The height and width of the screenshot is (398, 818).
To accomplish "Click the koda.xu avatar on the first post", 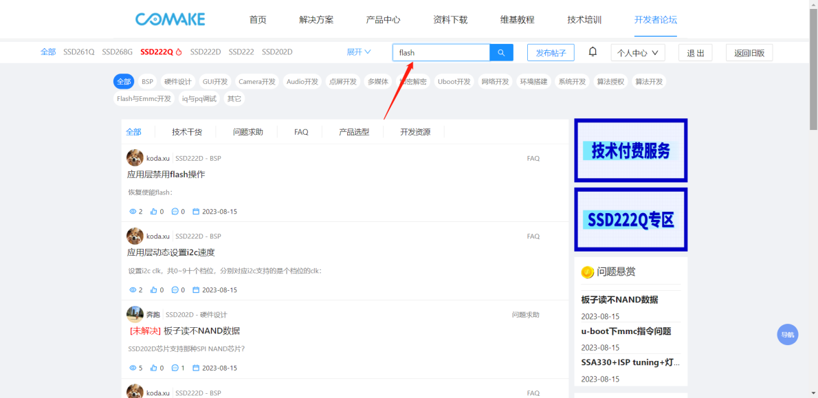I will [x=135, y=158].
